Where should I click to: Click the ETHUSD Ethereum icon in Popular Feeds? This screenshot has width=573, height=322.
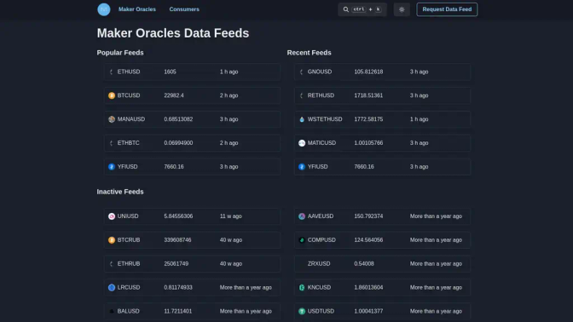coord(112,72)
